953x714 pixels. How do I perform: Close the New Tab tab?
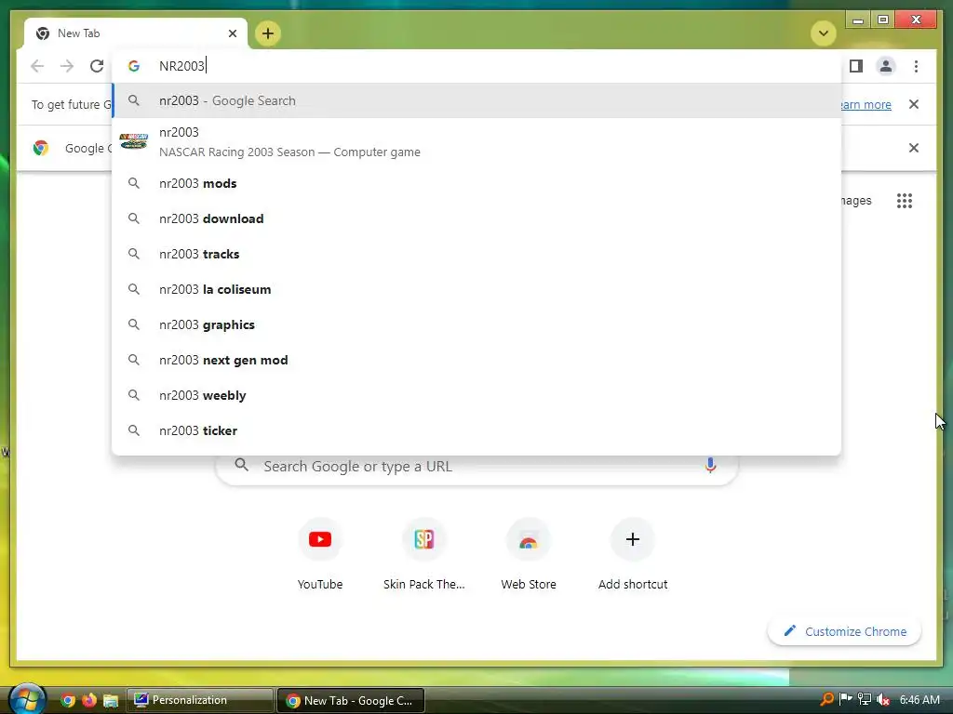(x=232, y=33)
